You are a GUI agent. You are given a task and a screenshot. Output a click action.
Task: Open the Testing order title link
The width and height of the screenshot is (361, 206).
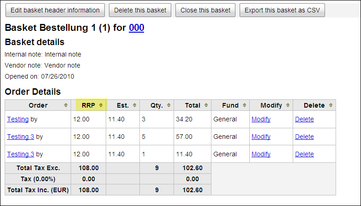tap(18, 119)
